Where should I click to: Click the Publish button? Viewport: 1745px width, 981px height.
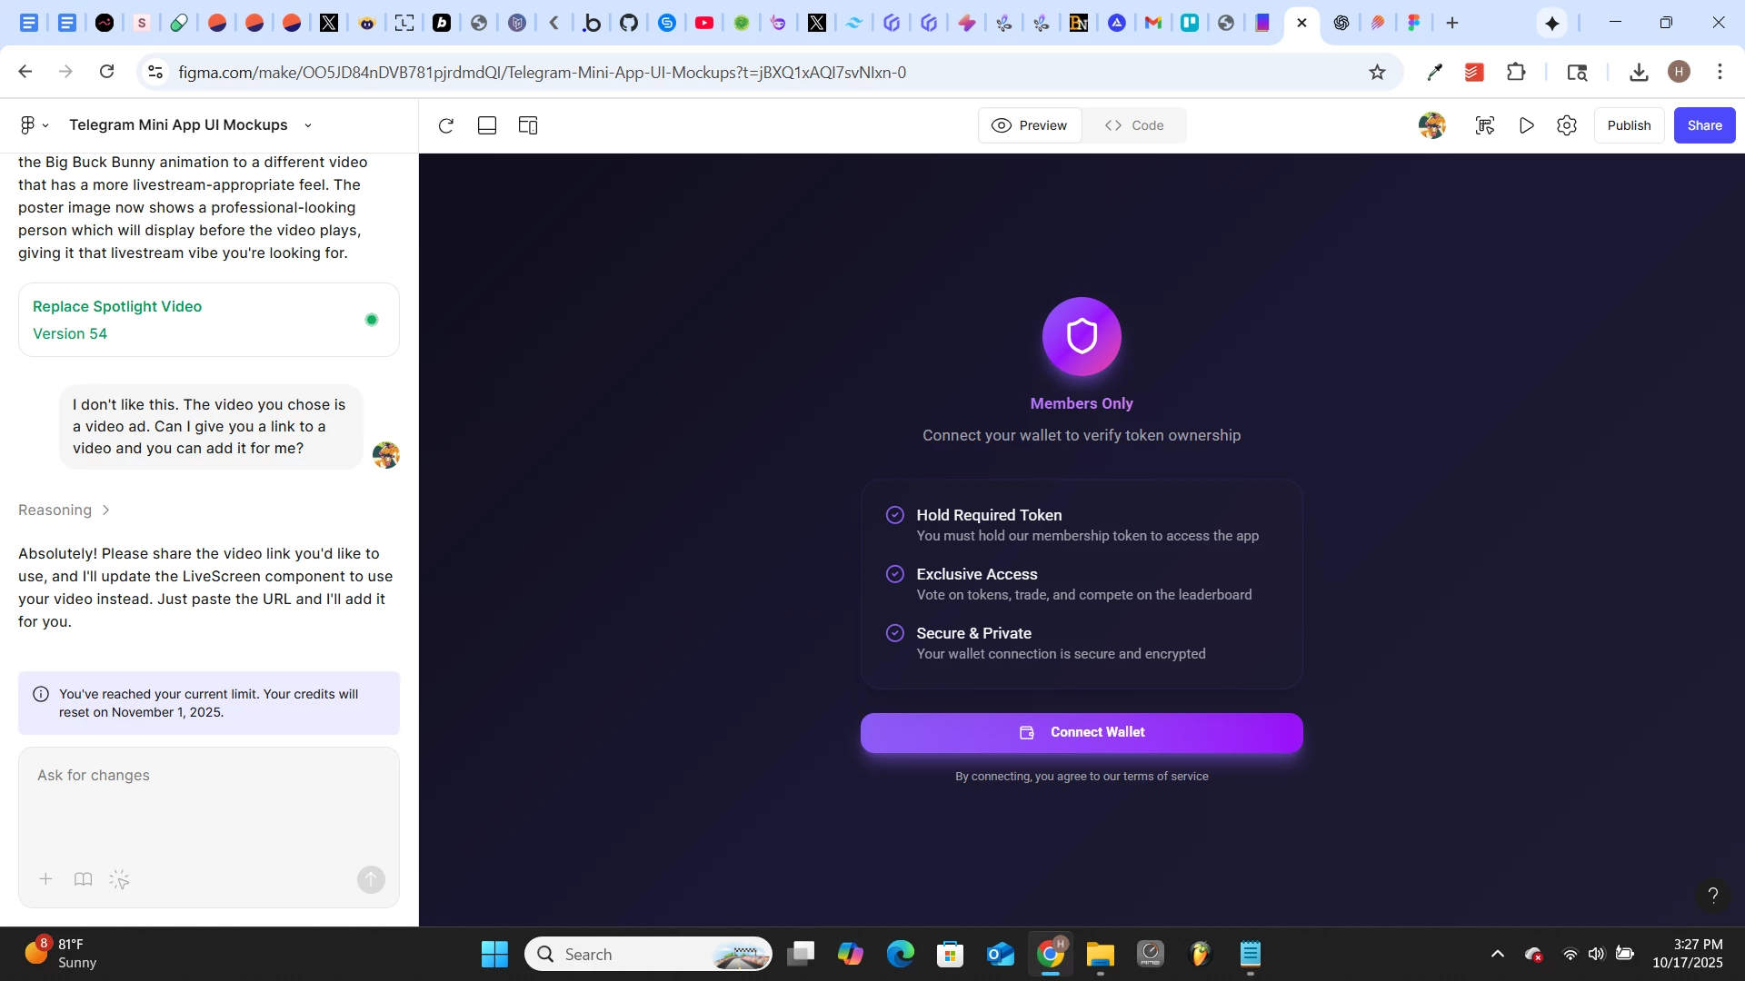(x=1629, y=125)
